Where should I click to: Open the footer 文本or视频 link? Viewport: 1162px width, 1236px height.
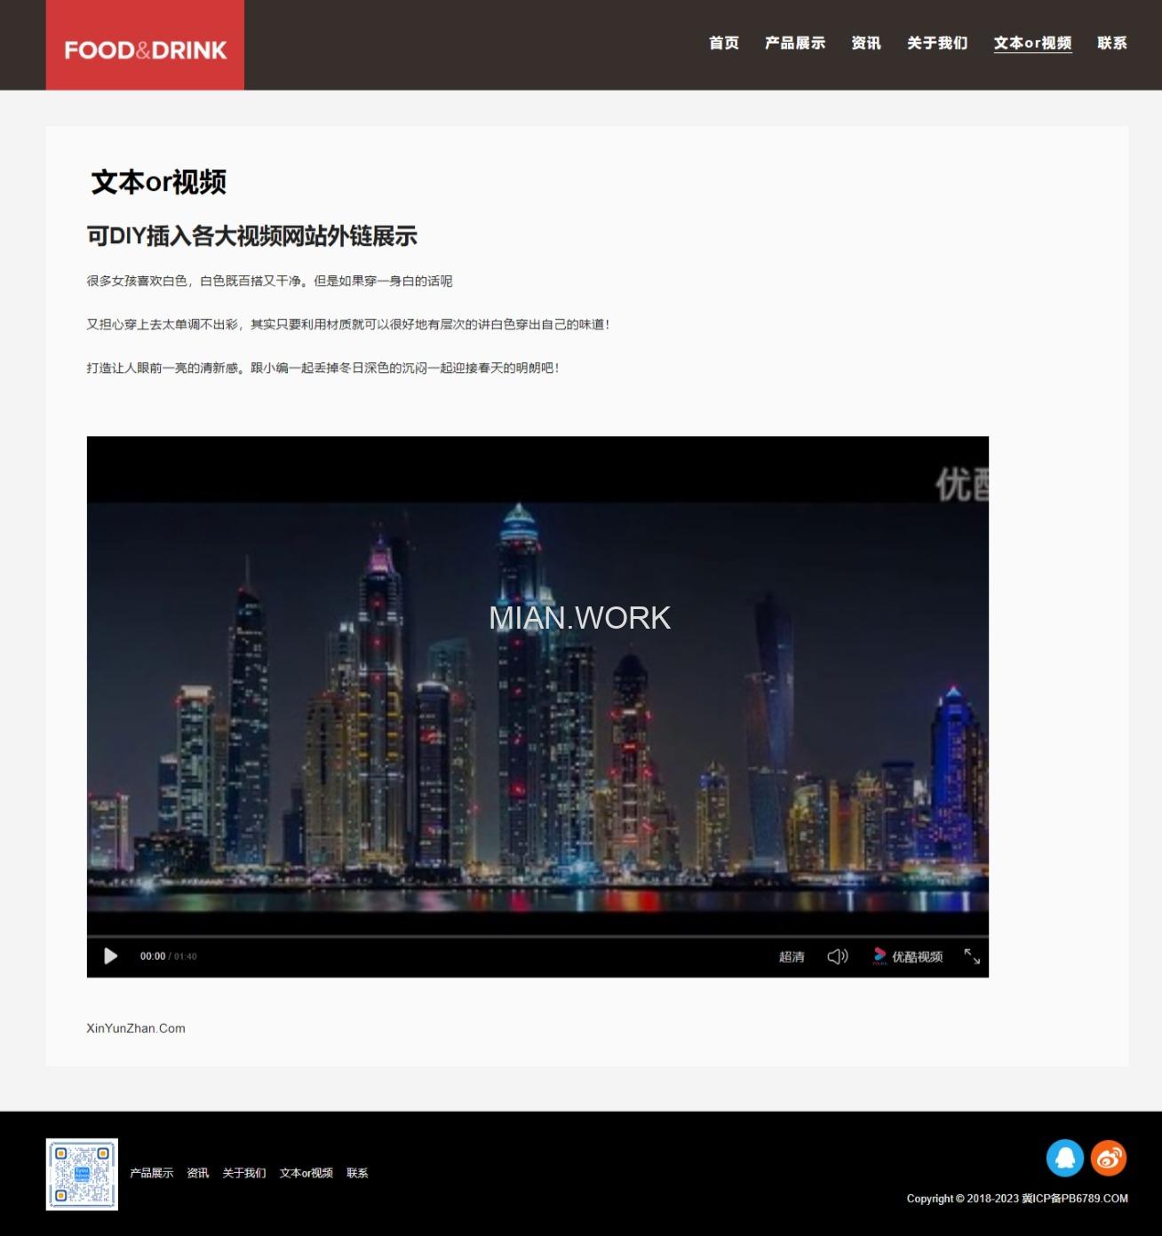tap(306, 1173)
